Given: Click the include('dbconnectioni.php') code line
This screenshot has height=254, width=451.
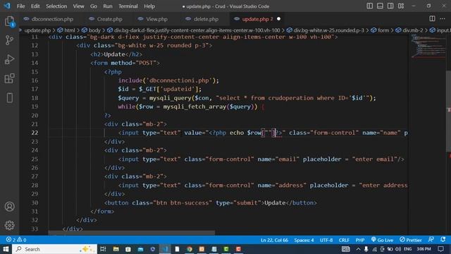Looking at the screenshot, I should (x=168, y=80).
